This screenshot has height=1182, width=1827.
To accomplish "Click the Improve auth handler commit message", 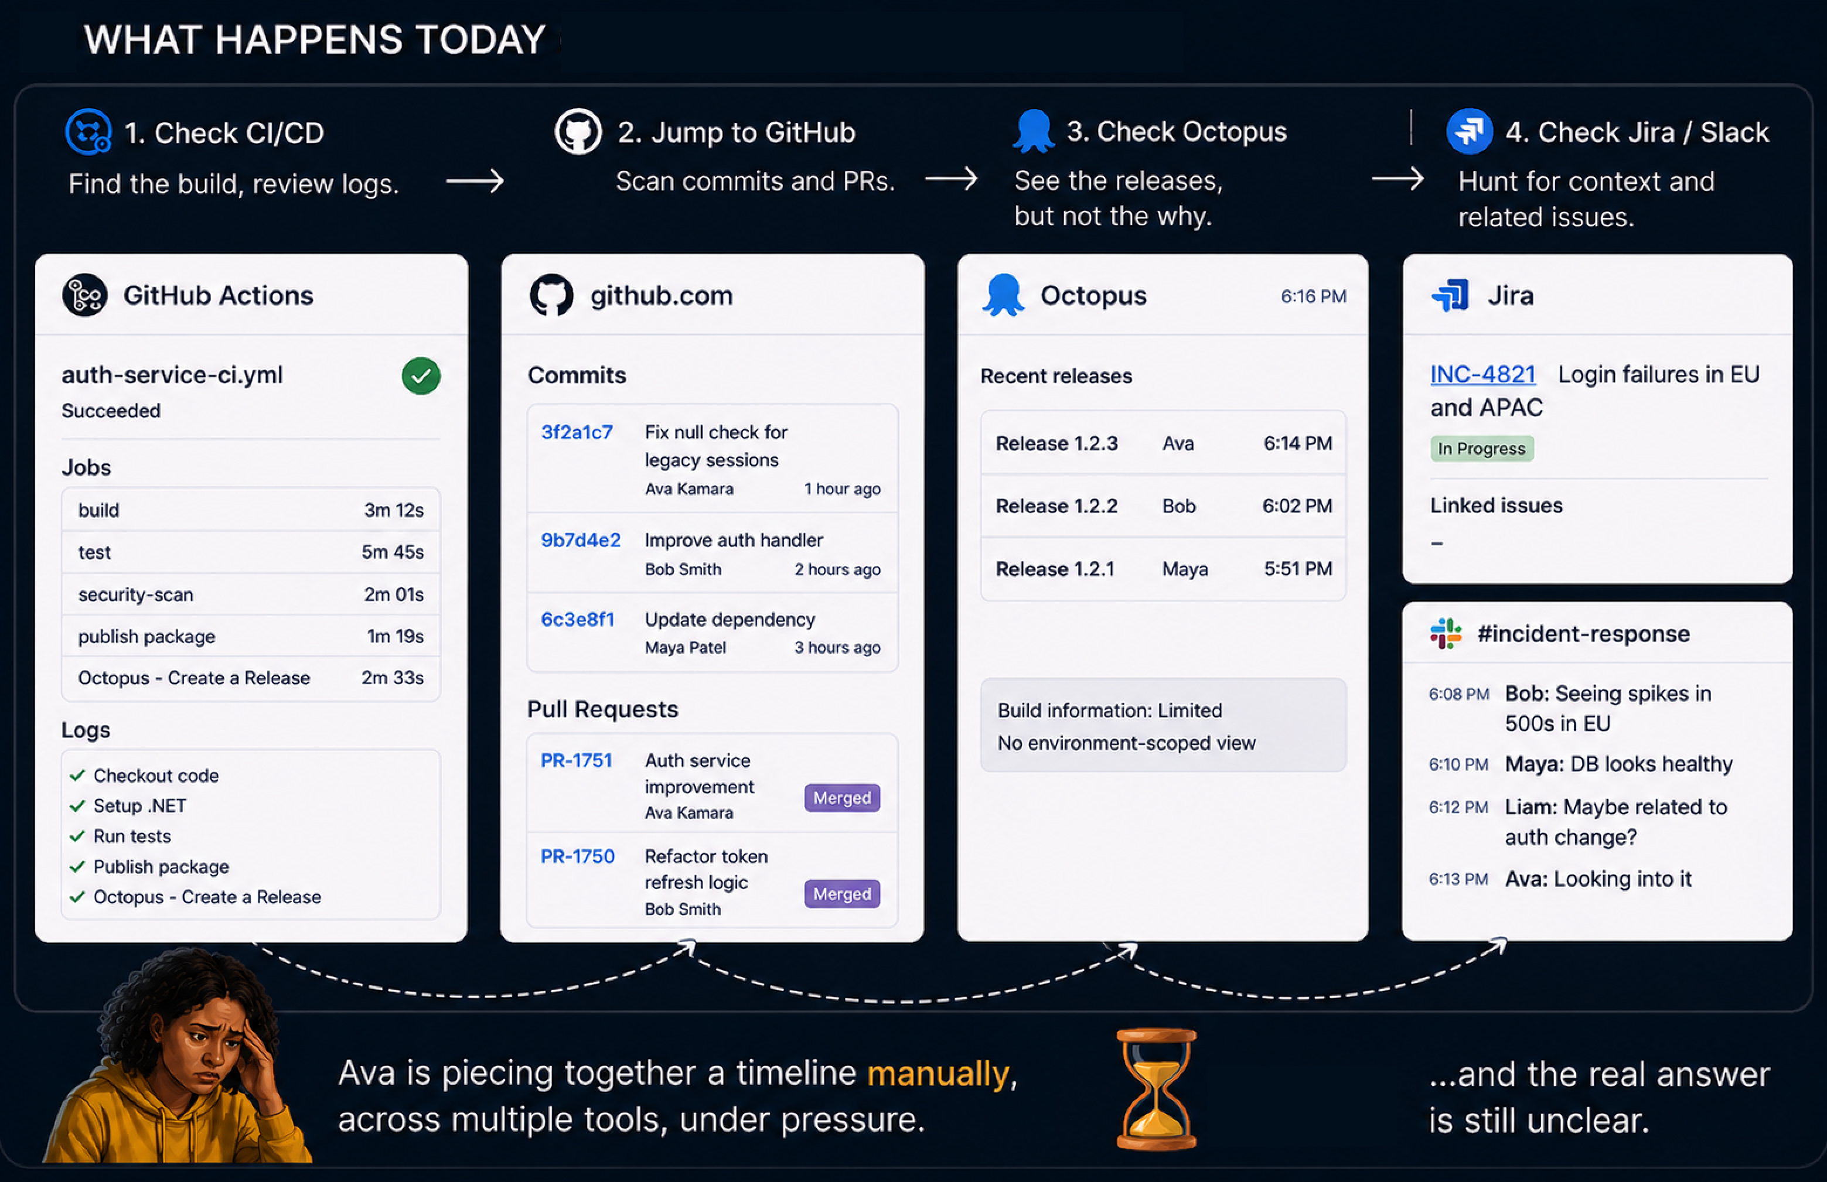I will click(x=733, y=541).
